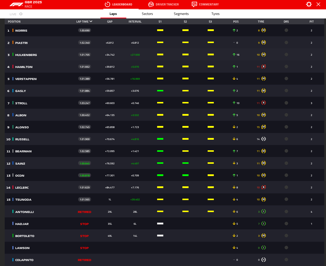Click Verstappen's medium tyre icon
326x266 pixels.
tap(263, 79)
